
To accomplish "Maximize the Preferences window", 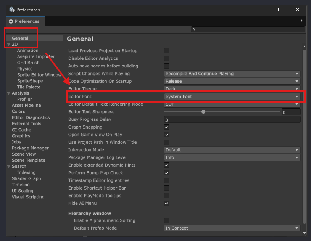I will click(x=280, y=10).
